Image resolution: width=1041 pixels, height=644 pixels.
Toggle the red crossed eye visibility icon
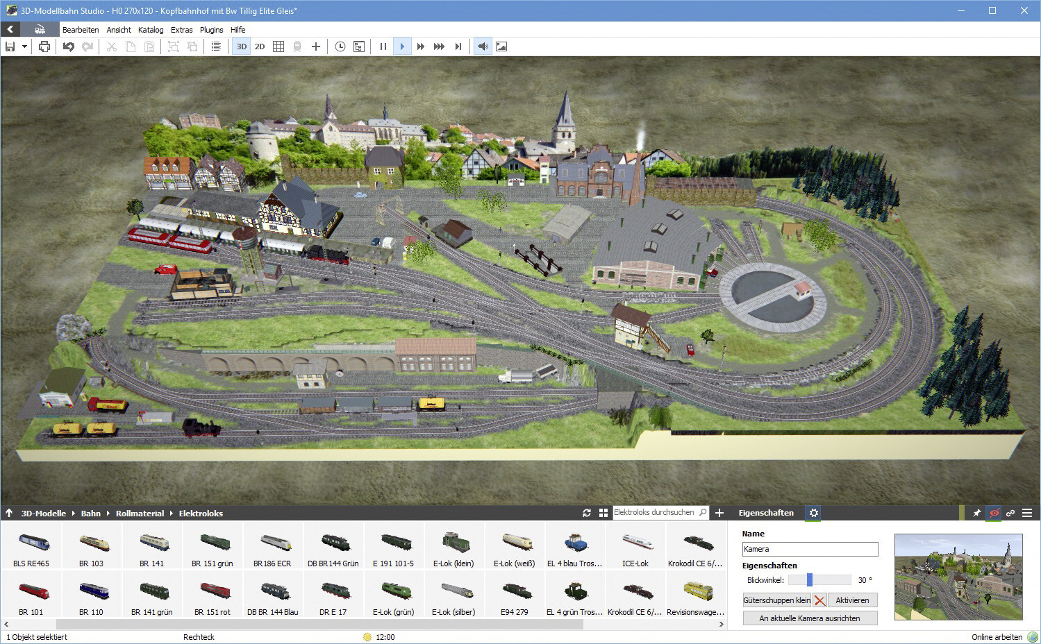point(994,513)
